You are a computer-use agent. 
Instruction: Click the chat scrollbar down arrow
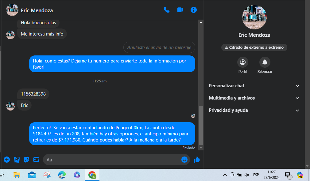pyautogui.click(x=201, y=148)
